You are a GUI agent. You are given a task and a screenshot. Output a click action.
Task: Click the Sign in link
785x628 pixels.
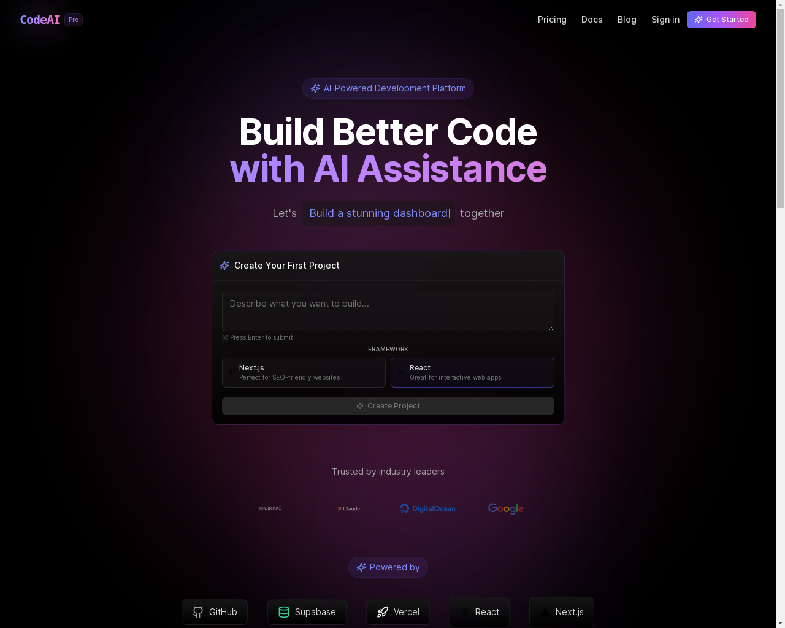click(x=665, y=20)
